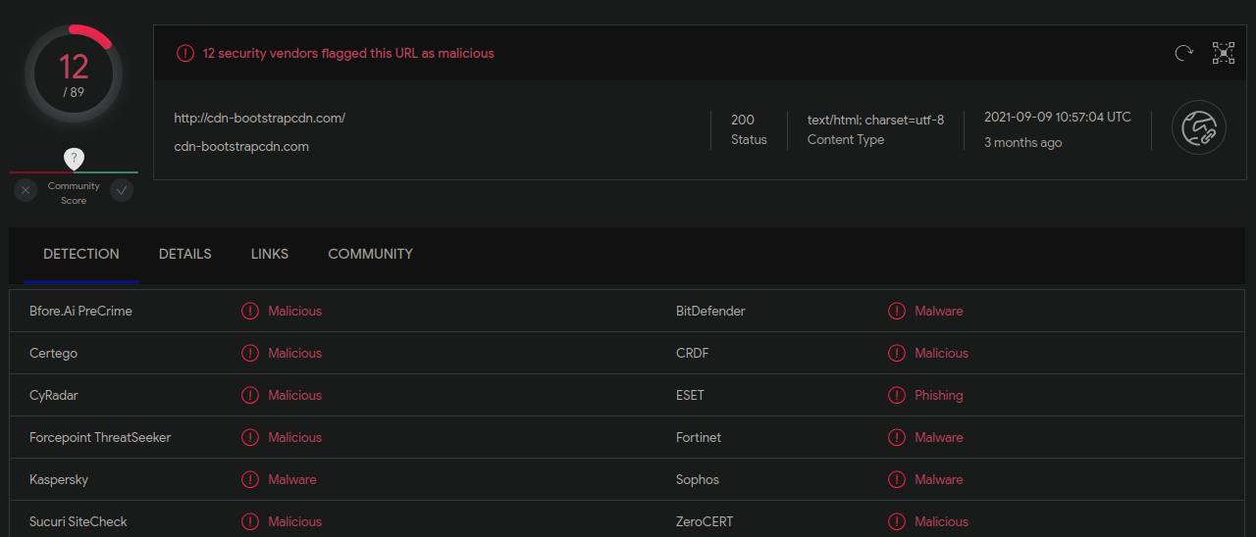Viewport: 1256px width, 537px height.
Task: Click the CyRadar vendor name
Action: (x=54, y=395)
